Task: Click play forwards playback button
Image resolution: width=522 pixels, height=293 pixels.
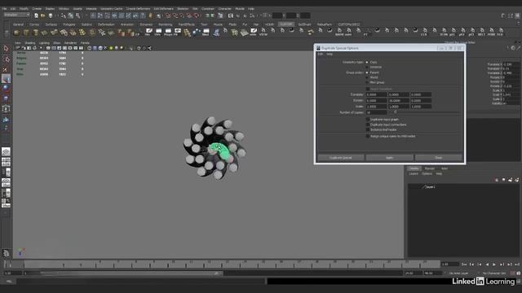Action: click(494, 265)
